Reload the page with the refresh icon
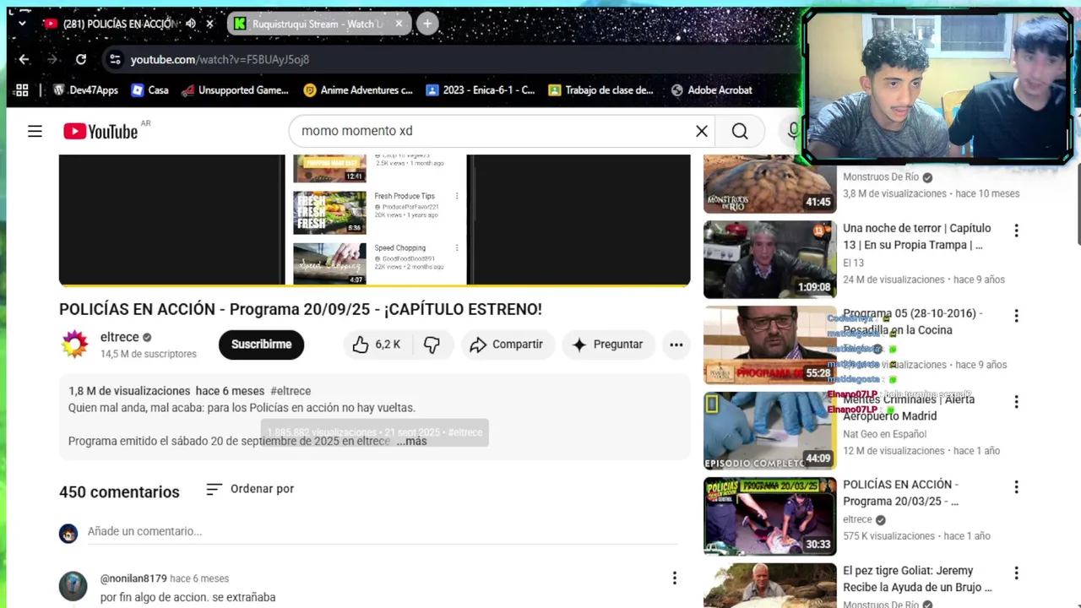1081x608 pixels. pyautogui.click(x=81, y=59)
